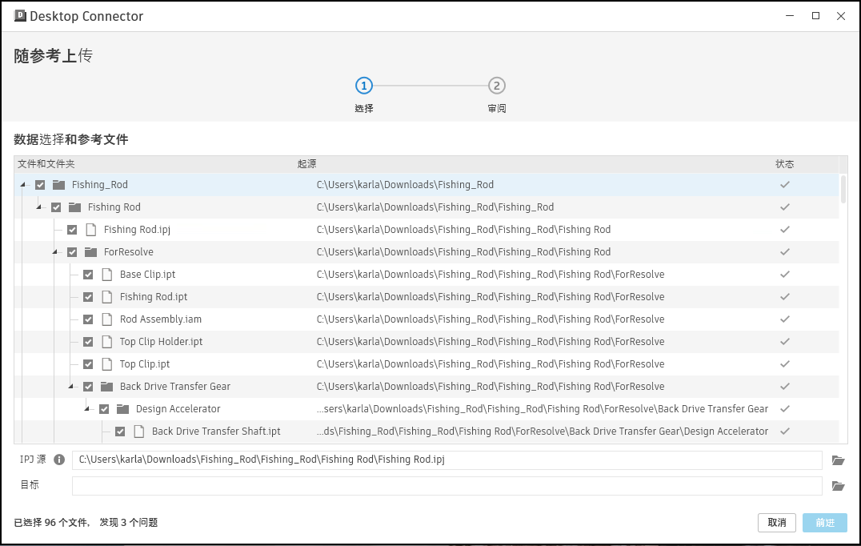Uncheck the Design Accelerator checkbox
The width and height of the screenshot is (861, 546).
pyautogui.click(x=104, y=409)
